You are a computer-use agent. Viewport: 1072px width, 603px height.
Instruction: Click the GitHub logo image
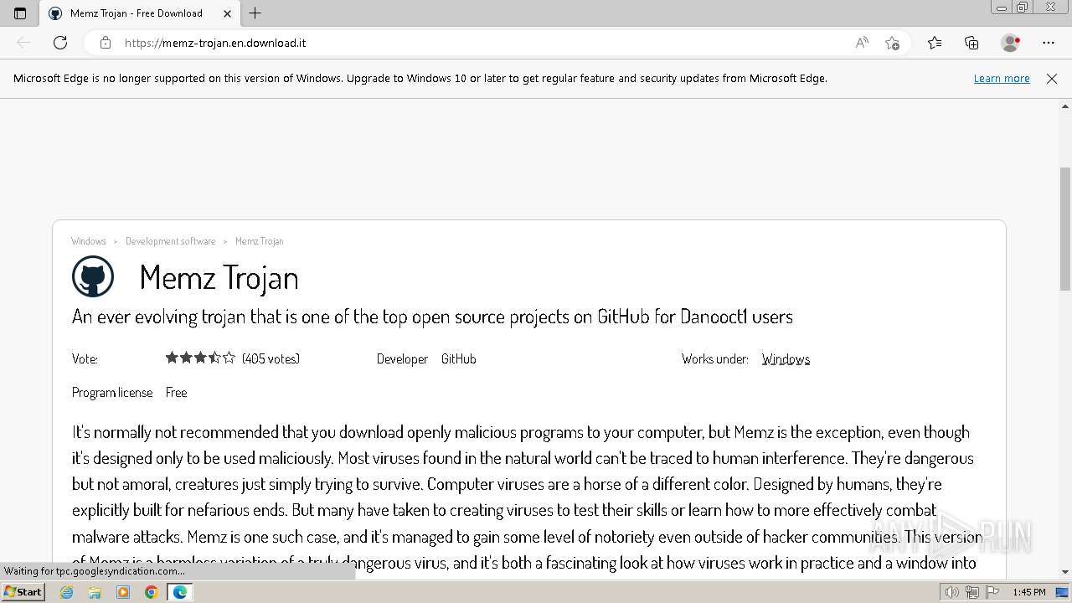tap(93, 276)
